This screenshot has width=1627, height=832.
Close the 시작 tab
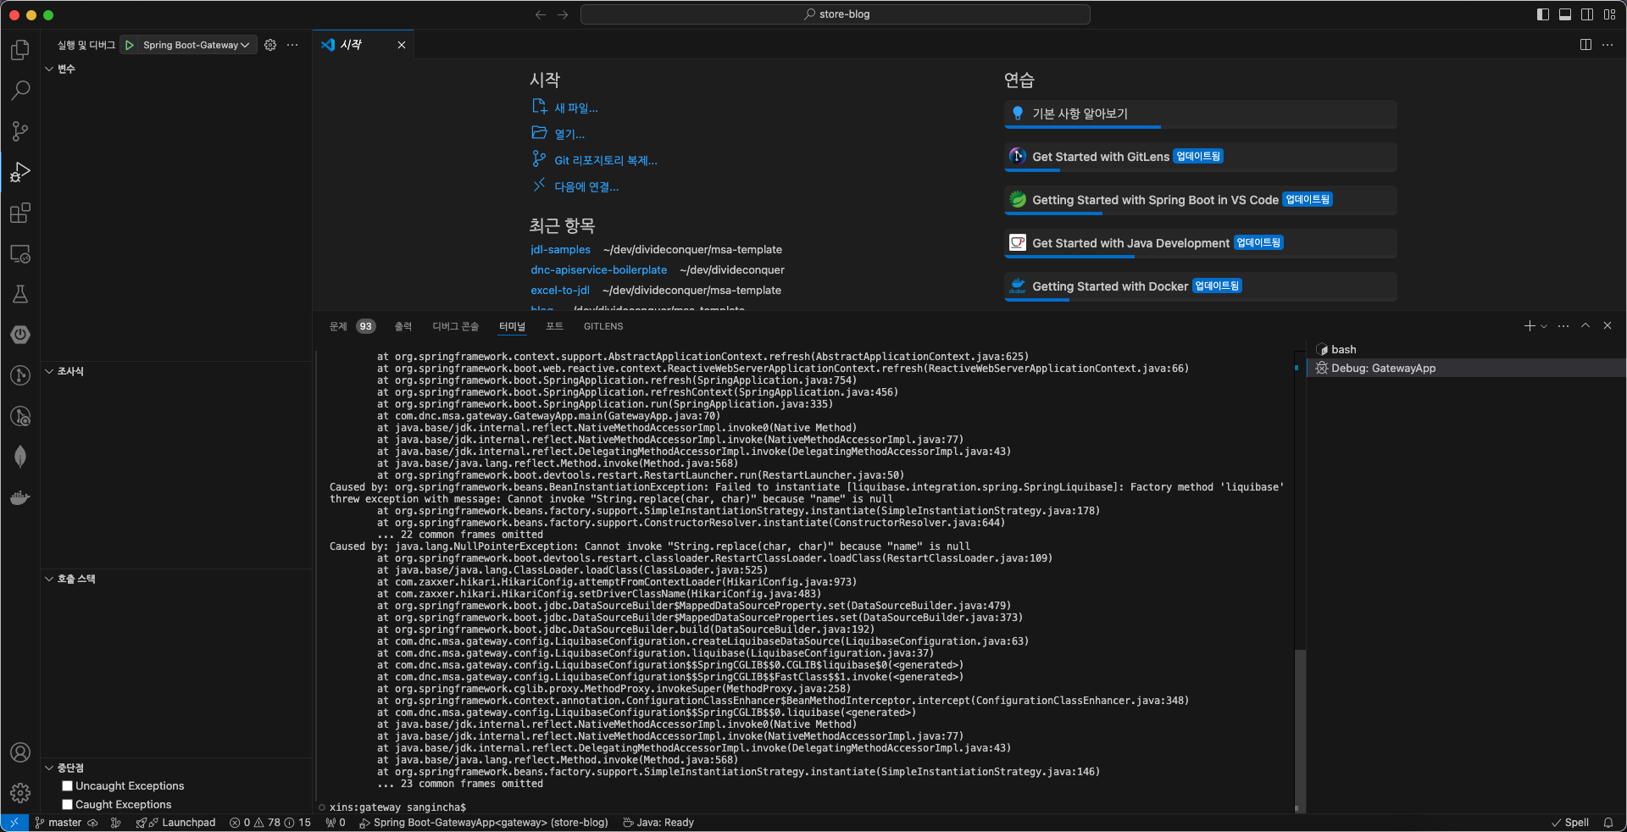402,45
